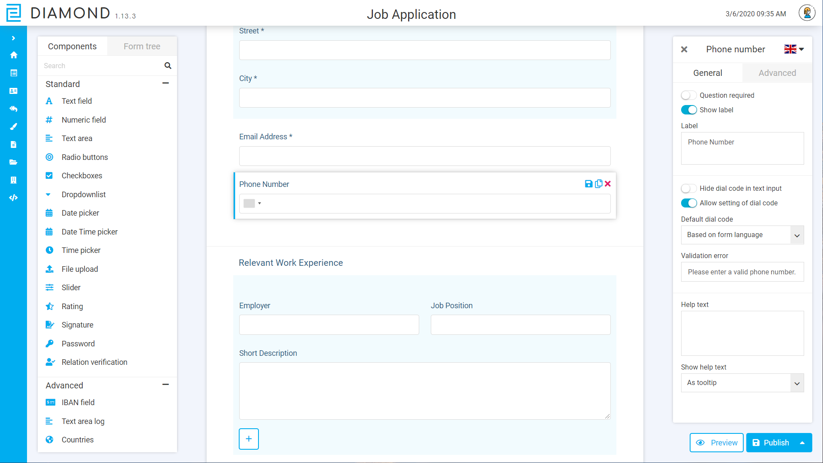Duplicate the Phone Number component

598,183
